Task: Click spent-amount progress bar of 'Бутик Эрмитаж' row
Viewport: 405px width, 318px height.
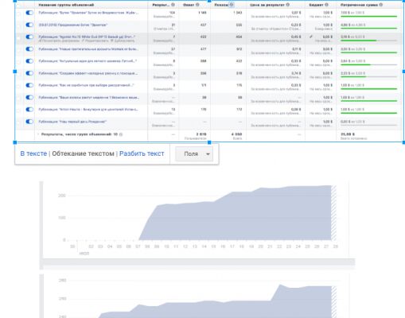Action: pos(368,17)
